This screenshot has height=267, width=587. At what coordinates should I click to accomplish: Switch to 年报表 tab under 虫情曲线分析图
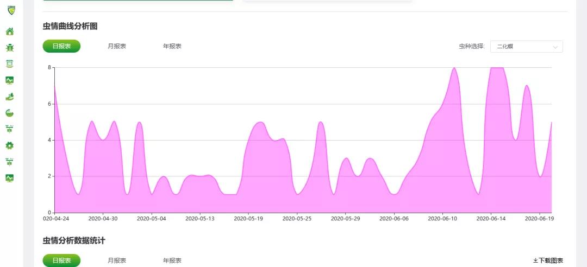(x=172, y=46)
